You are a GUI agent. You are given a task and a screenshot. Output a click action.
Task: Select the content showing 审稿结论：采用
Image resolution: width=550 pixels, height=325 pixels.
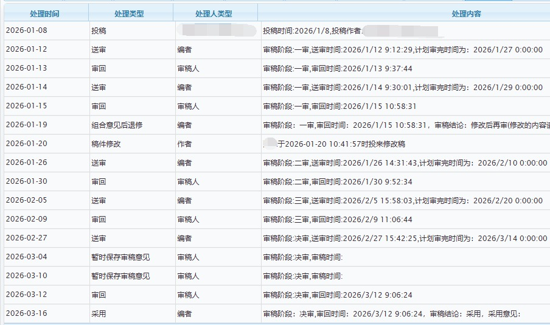(x=392, y=313)
